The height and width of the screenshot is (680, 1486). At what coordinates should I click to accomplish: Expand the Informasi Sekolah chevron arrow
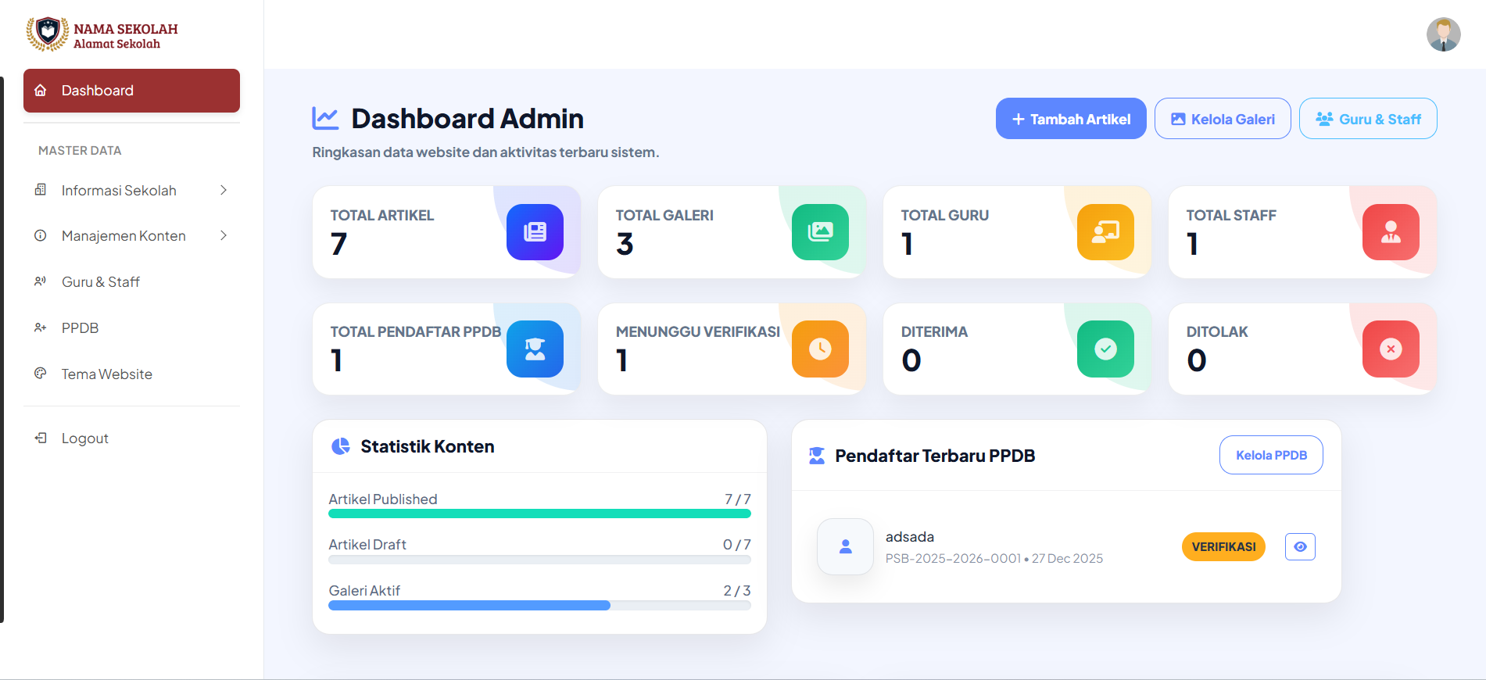(224, 190)
